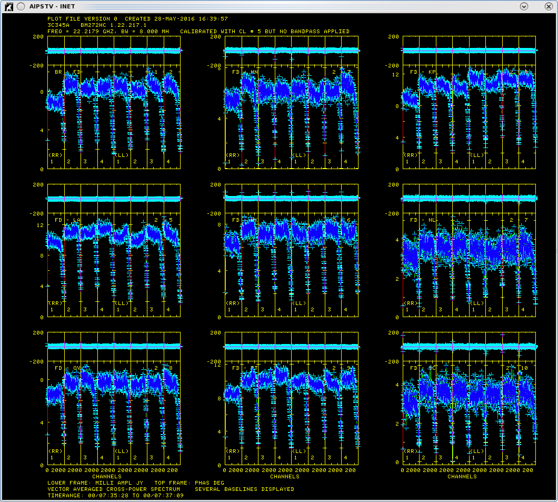Click the FD - KP amplitude spectrum plot
Screen dimensions: 558x502
(x=469, y=117)
